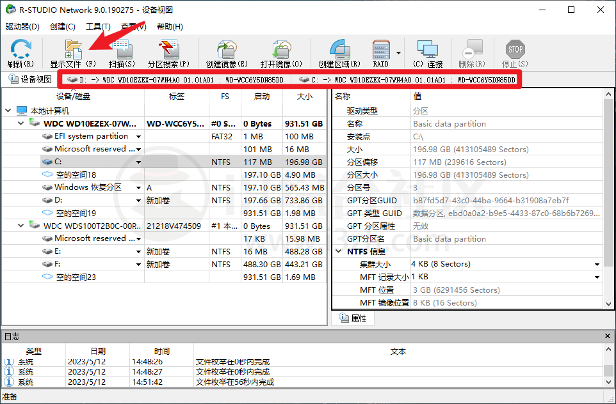Click Open Image (打开镜像) icon
Image resolution: width=616 pixels, height=404 pixels.
[281, 53]
